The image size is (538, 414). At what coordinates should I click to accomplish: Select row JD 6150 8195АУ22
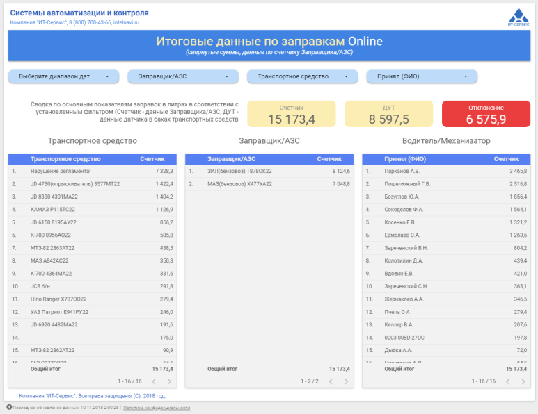(93, 222)
